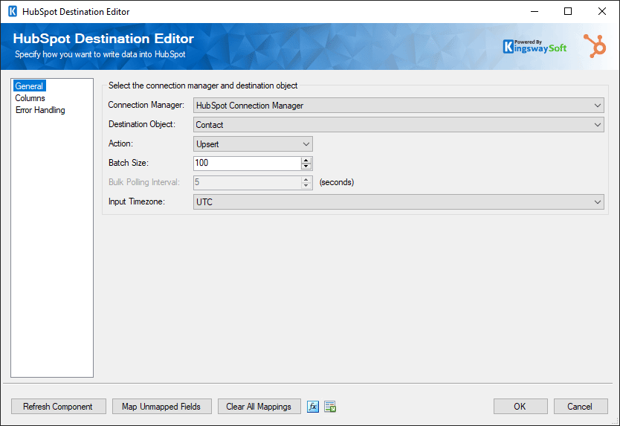The width and height of the screenshot is (620, 426).
Task: Click the Clear All Mappings button
Action: click(259, 406)
